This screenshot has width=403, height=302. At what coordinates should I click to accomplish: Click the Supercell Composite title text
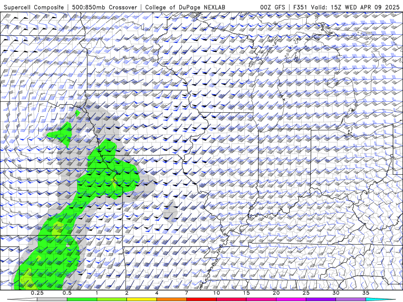[34, 7]
